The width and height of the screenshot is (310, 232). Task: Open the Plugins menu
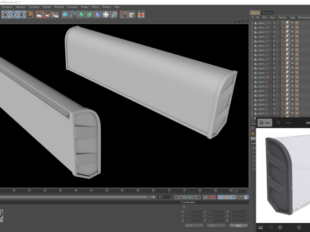[x=85, y=7]
